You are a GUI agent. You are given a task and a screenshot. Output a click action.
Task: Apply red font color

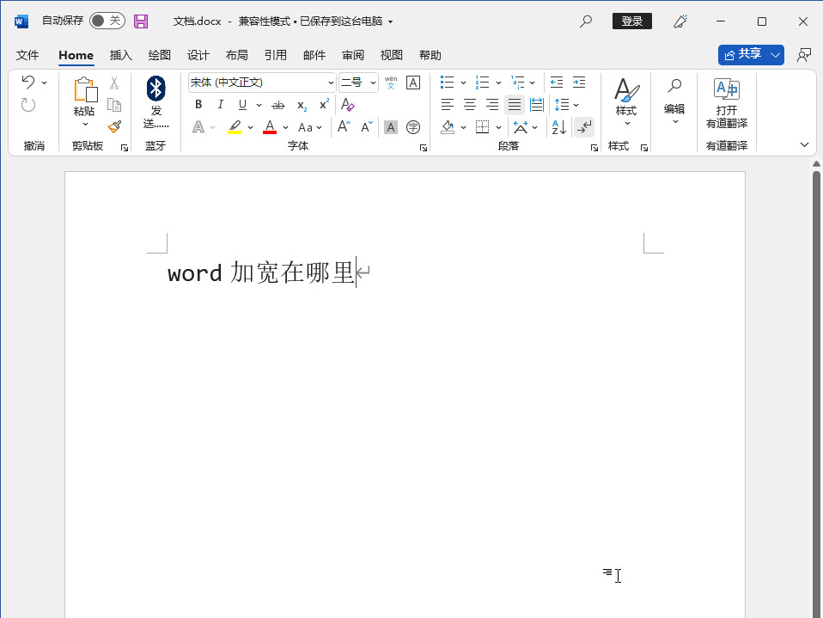click(x=270, y=127)
